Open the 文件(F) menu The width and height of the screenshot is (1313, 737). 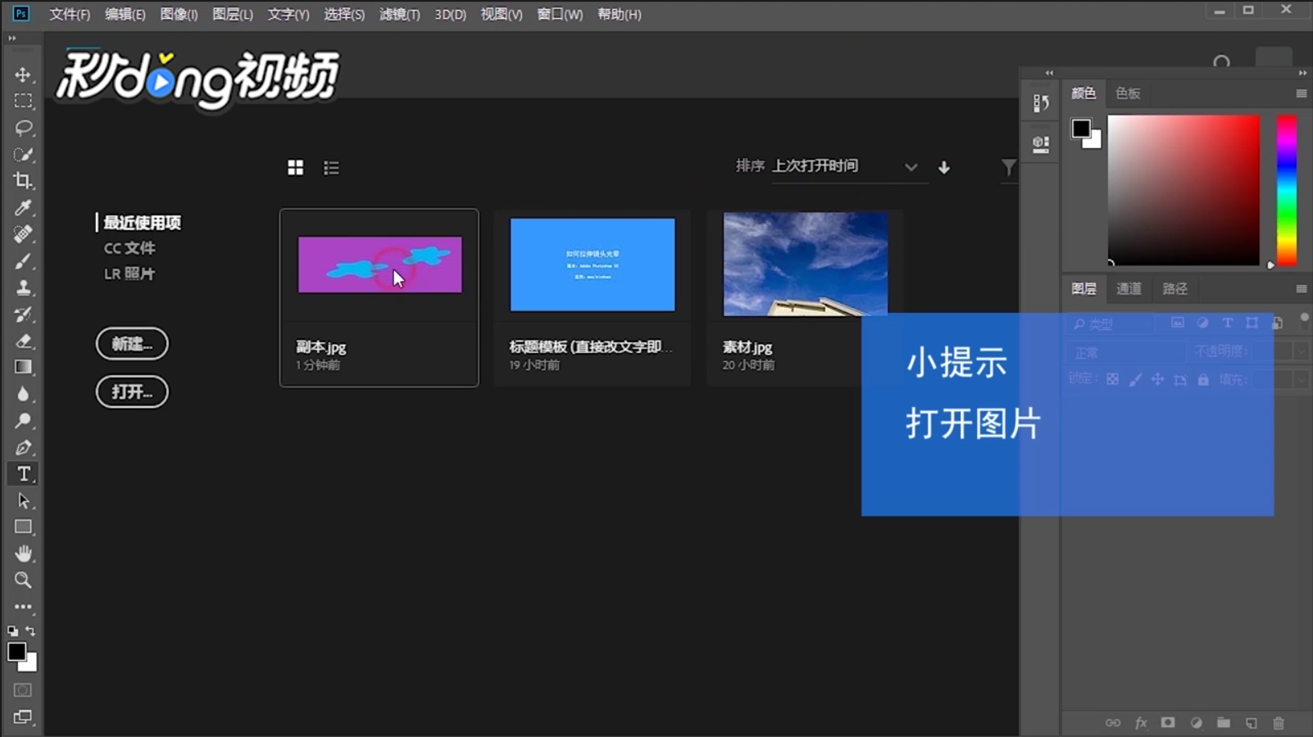pyautogui.click(x=70, y=14)
